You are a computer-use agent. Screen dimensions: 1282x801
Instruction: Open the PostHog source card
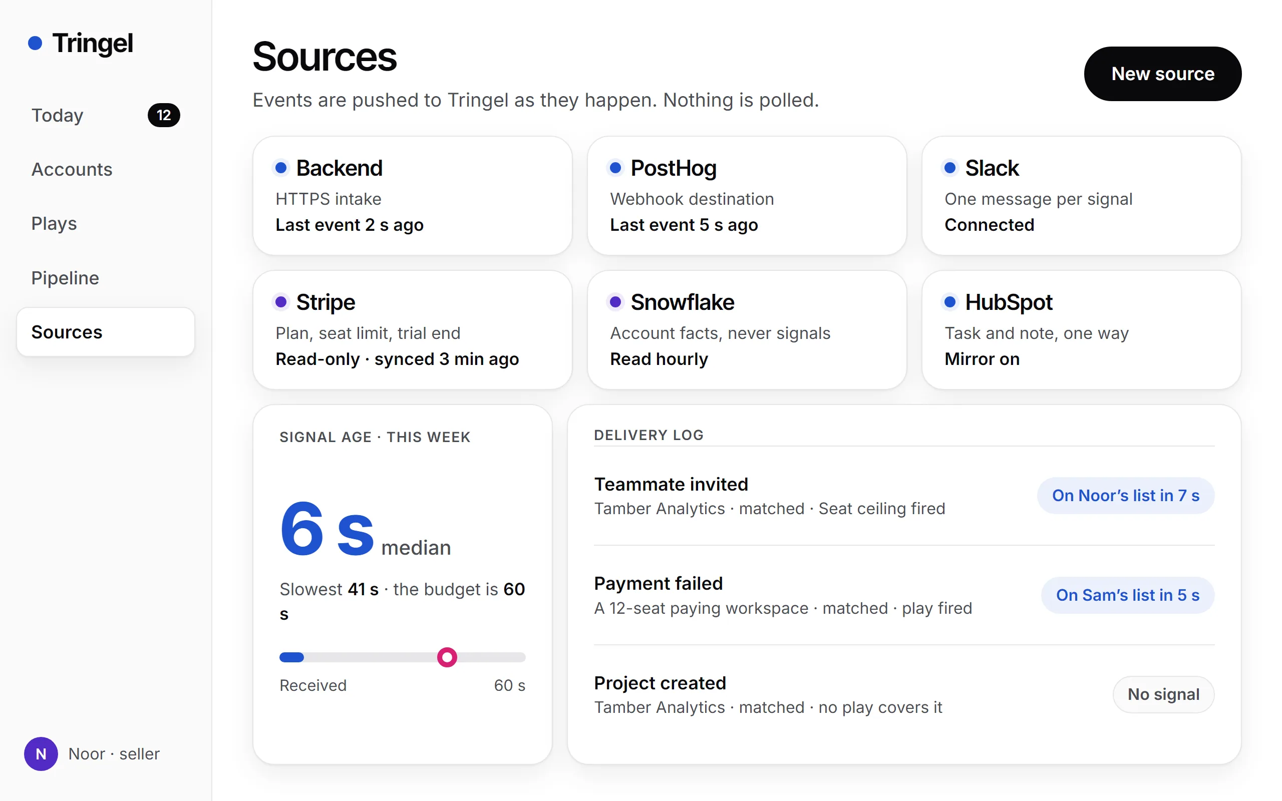pos(747,195)
